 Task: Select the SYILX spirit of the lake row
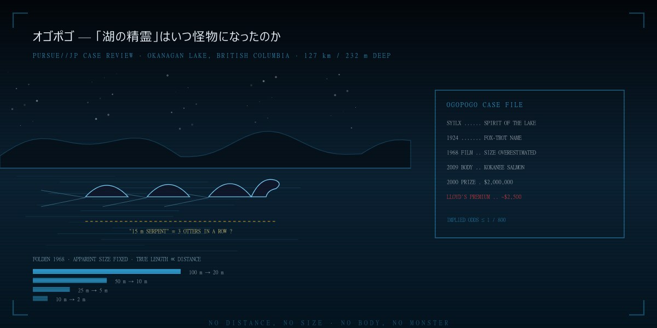coord(491,123)
